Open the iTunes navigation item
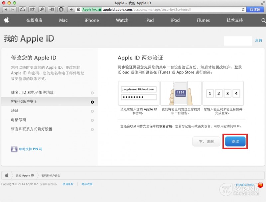This screenshot has height=202, width=266. (x=203, y=20)
